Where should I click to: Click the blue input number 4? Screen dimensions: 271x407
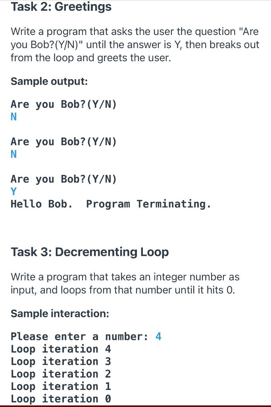click(x=159, y=337)
